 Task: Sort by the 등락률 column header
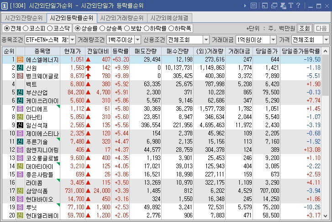coord(120,51)
